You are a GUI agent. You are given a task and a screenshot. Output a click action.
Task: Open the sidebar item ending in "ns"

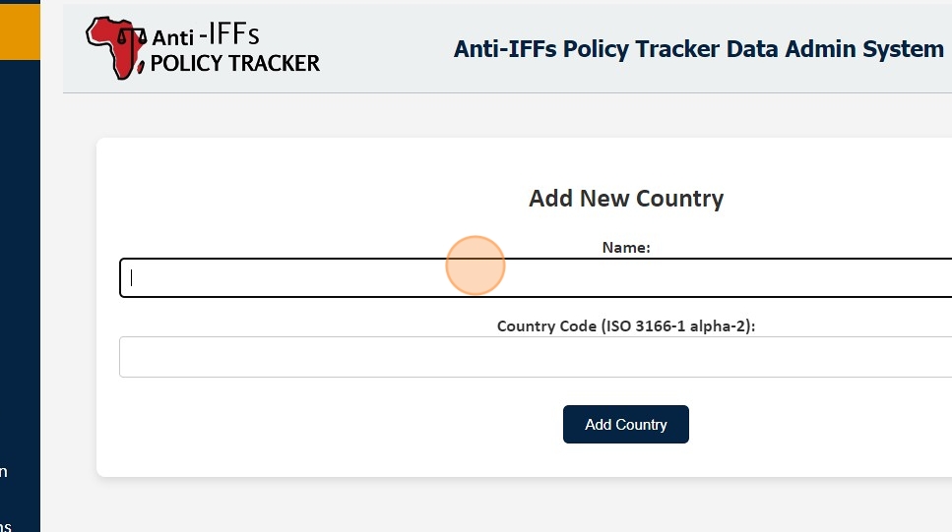click(x=4, y=526)
